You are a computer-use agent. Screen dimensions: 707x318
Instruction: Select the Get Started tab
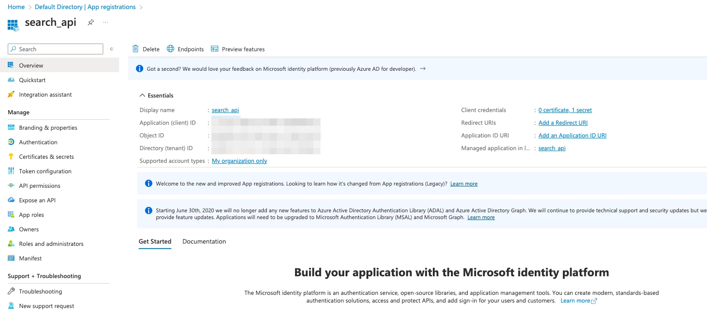coord(155,241)
